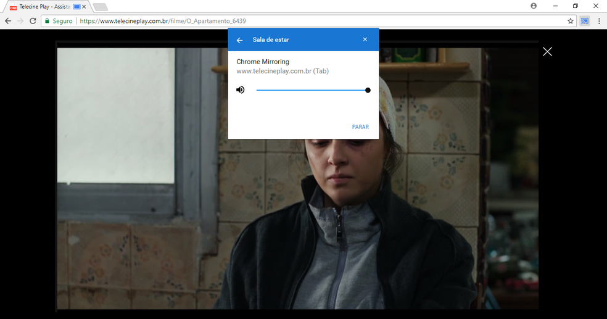Close the Sala de estar cast popup
Viewport: 607px width, 319px height.
point(365,39)
